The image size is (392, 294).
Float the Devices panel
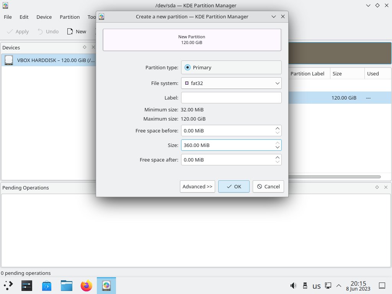[x=85, y=47]
